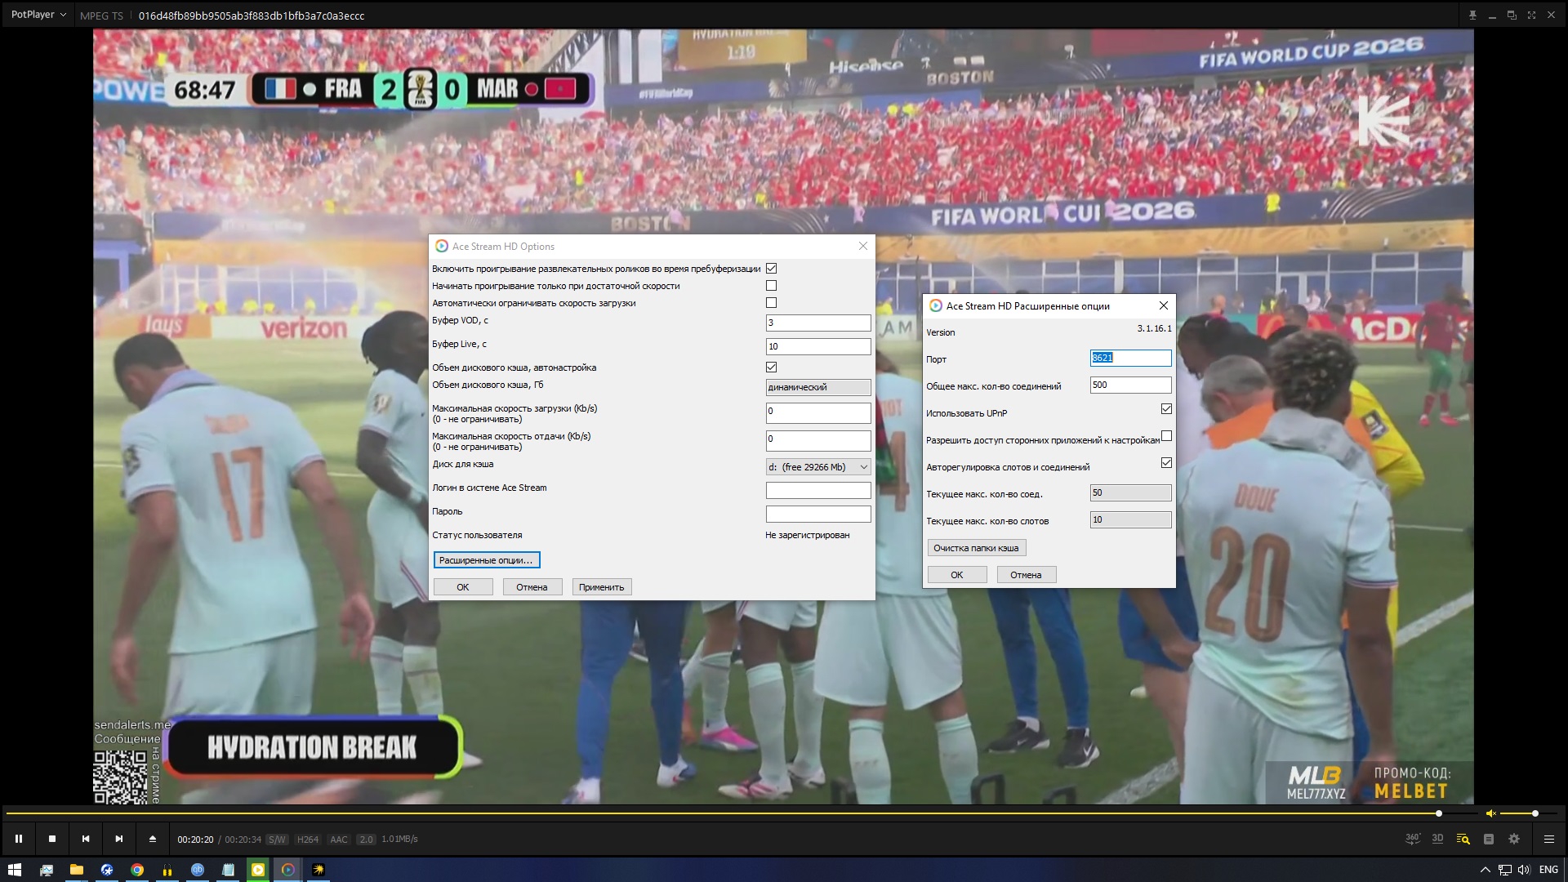This screenshot has height=882, width=1568.
Task: Skip to the next item
Action: point(119,839)
